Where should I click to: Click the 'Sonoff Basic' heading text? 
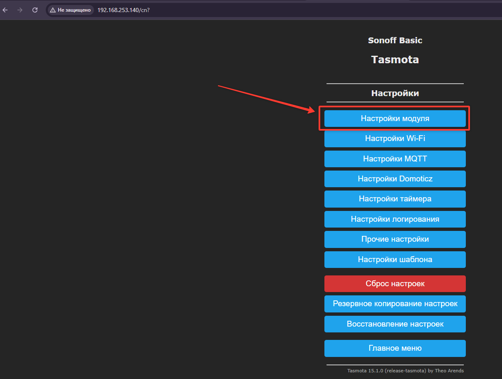click(395, 40)
